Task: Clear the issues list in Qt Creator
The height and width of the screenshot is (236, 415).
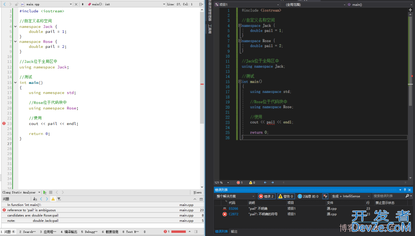Action: click(35, 199)
